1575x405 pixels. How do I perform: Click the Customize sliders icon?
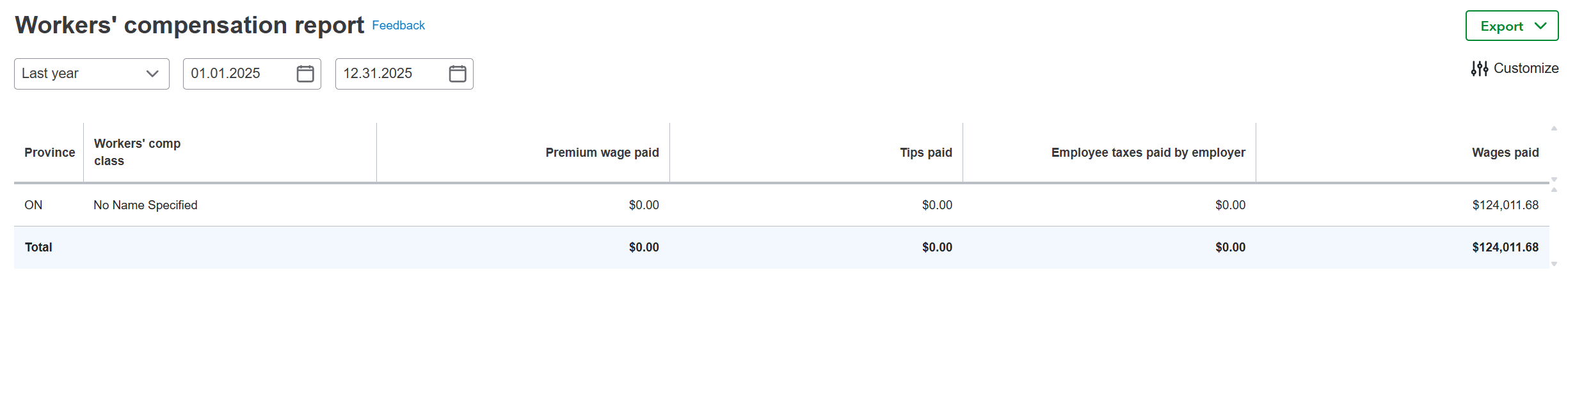pos(1479,68)
